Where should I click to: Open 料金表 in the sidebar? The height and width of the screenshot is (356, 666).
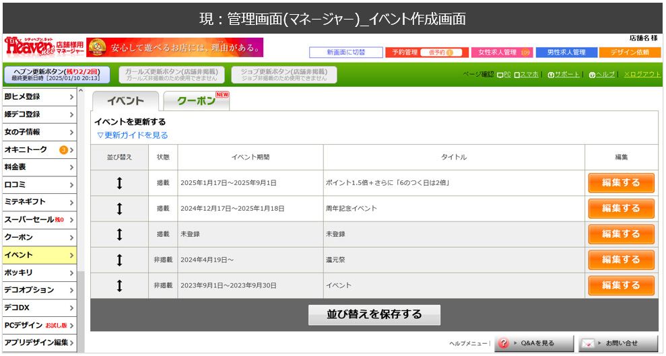point(38,167)
